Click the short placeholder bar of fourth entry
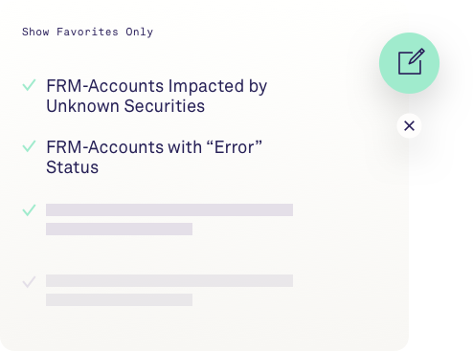This screenshot has height=351, width=473. [119, 299]
